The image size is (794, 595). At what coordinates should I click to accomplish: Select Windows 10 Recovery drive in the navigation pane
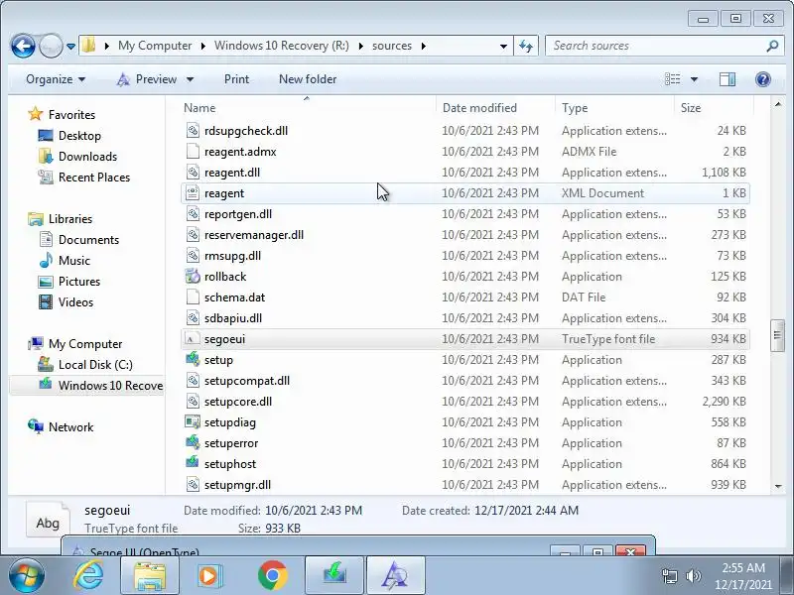click(x=110, y=386)
